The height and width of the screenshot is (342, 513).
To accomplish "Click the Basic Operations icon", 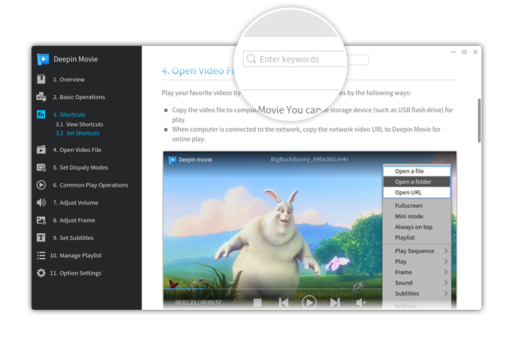I will 41,96.
